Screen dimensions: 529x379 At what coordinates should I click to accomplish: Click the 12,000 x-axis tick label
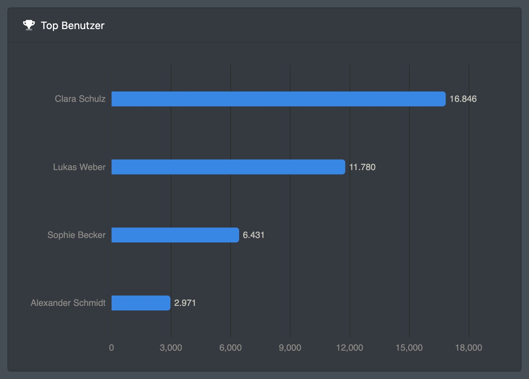(350, 348)
